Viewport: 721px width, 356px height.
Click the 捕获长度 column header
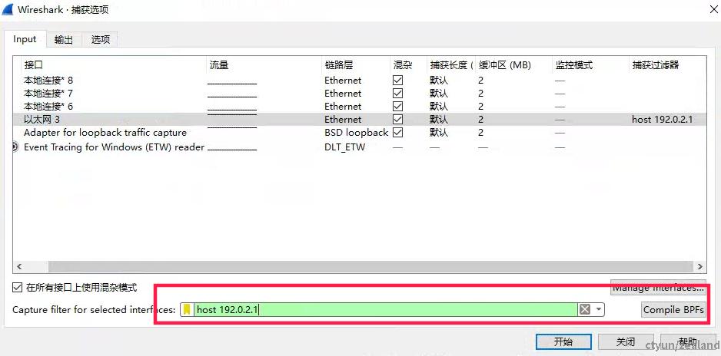tap(450, 65)
